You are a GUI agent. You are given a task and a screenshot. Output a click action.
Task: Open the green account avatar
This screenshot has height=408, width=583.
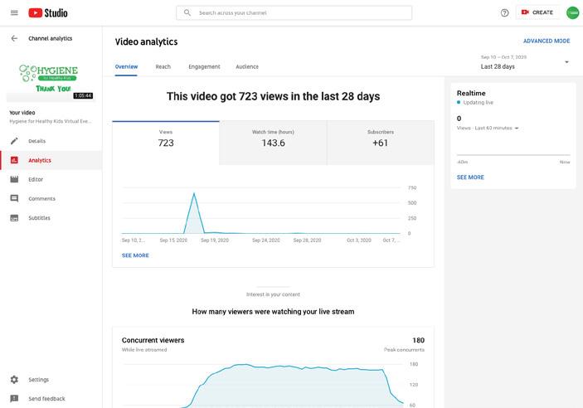(x=572, y=12)
